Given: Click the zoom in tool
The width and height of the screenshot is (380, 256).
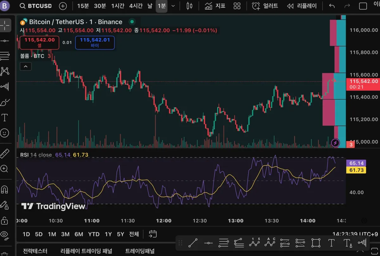Looking at the screenshot, I should pos(5,169).
